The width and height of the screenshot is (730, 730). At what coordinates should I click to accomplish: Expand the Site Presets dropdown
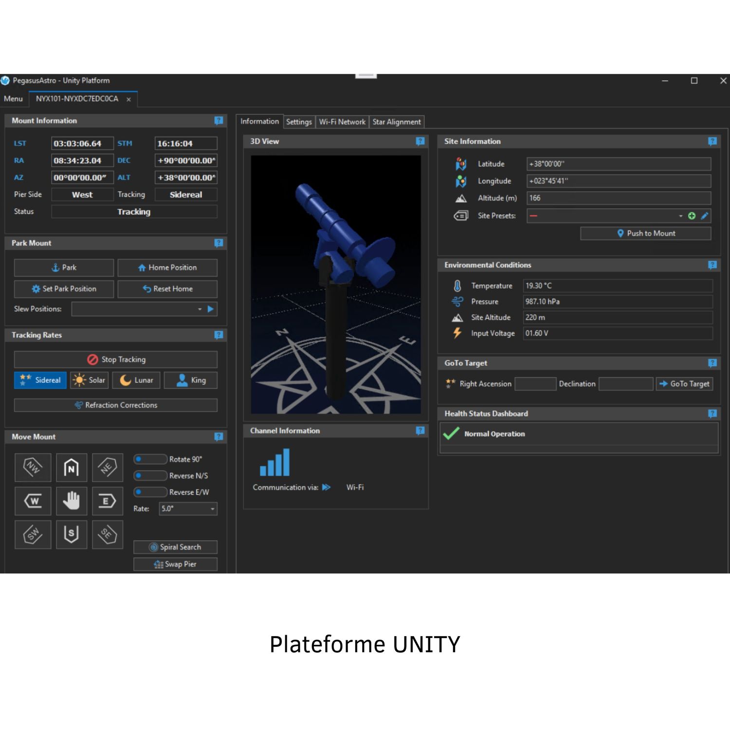pyautogui.click(x=680, y=216)
